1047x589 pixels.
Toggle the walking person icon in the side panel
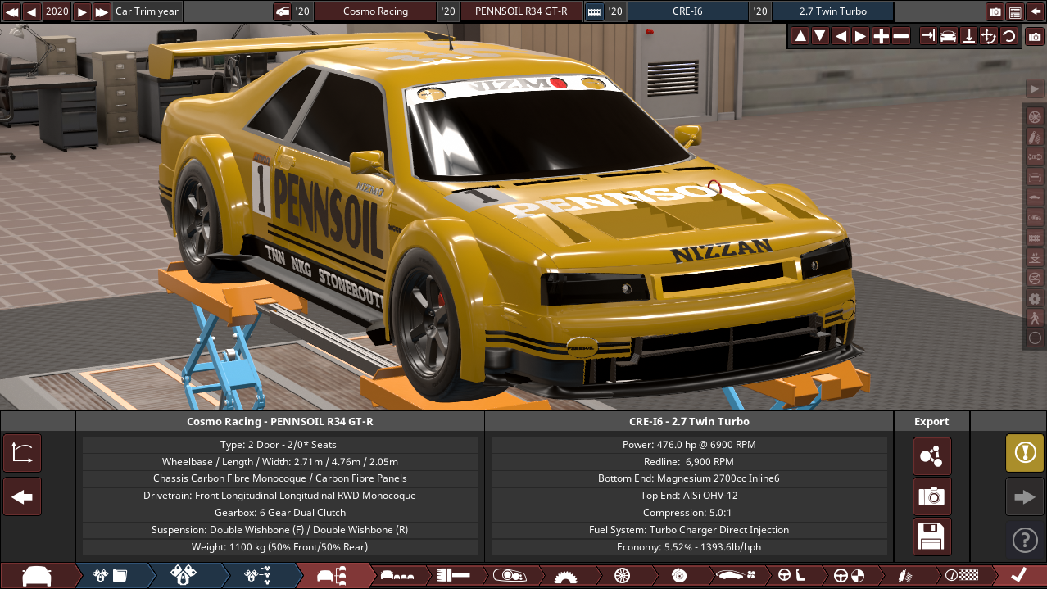(x=1035, y=318)
